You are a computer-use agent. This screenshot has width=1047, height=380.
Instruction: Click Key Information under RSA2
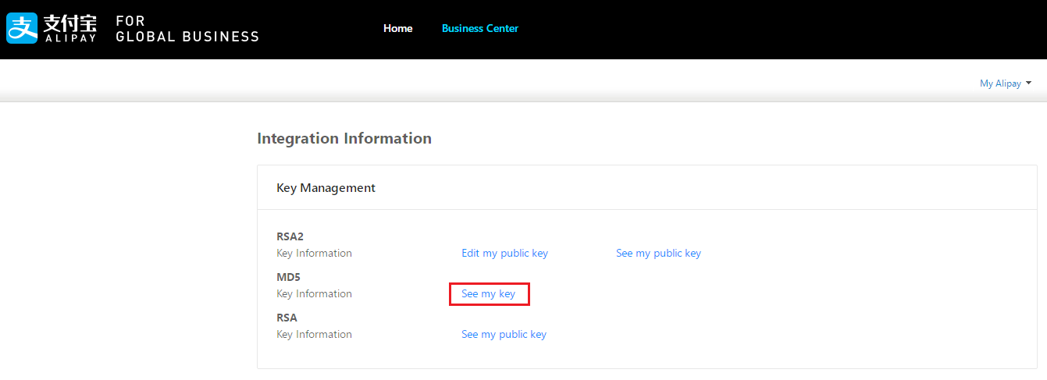(314, 253)
